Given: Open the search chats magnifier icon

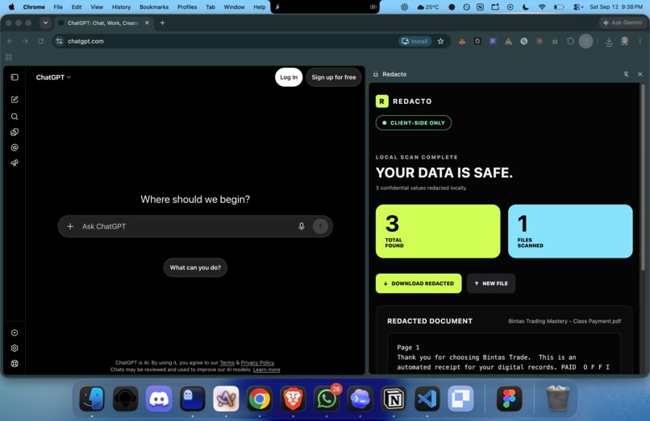Looking at the screenshot, I should point(15,117).
